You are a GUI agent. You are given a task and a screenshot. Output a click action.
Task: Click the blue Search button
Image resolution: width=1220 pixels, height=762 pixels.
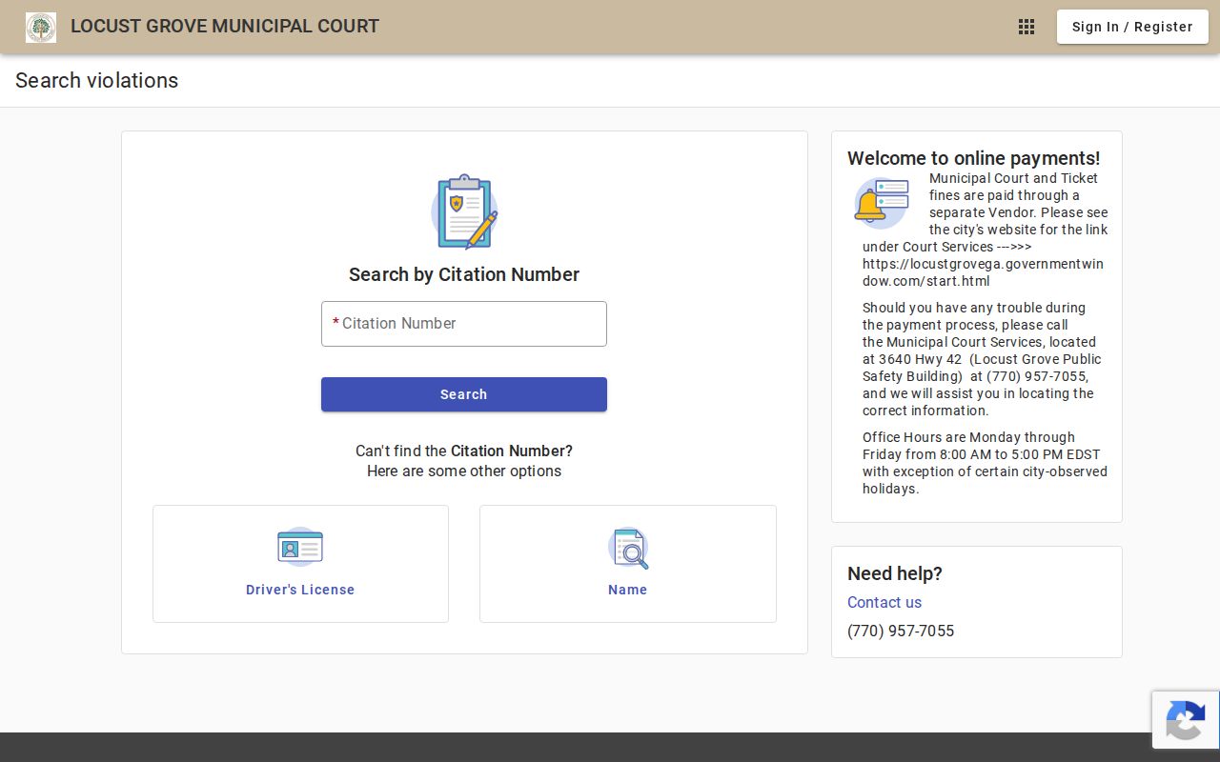tap(464, 394)
